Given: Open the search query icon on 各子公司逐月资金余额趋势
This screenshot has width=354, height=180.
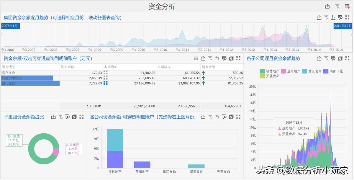Looking at the screenshot, I should pyautogui.click(x=333, y=58).
